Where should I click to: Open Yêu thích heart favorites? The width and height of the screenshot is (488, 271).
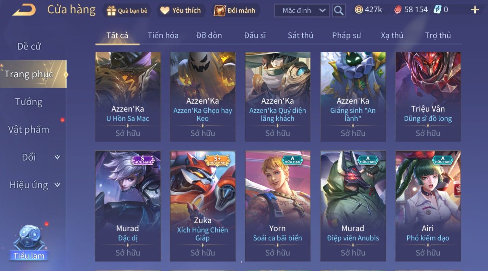coord(165,11)
